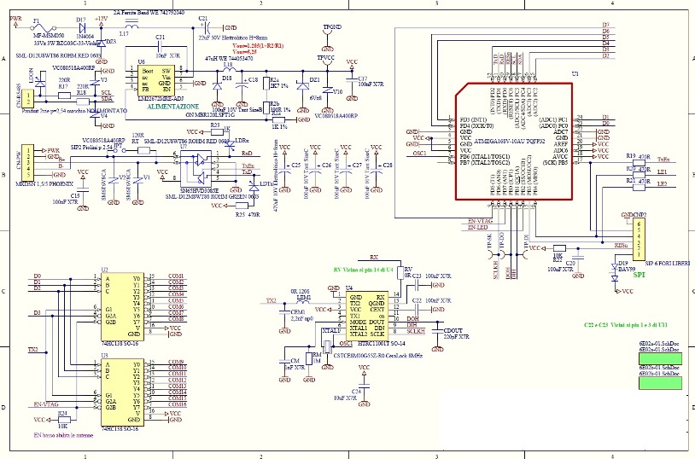Click the CNPW five-pin connector
695x459 pixels.
(28, 162)
